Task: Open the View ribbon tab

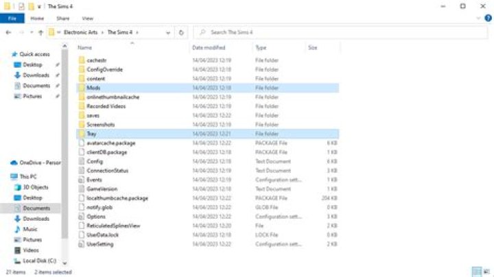Action: coord(87,19)
